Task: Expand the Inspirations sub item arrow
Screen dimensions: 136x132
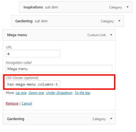Action: pyautogui.click(x=128, y=7)
